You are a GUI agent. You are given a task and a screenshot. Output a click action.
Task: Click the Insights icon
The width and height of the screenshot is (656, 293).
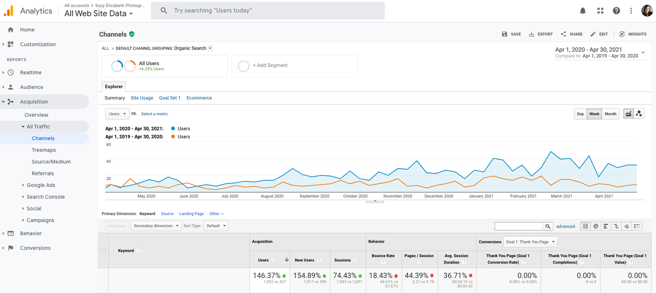[633, 34]
